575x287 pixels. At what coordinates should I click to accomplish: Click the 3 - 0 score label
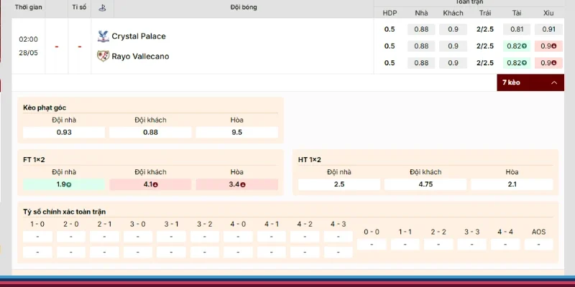click(138, 224)
